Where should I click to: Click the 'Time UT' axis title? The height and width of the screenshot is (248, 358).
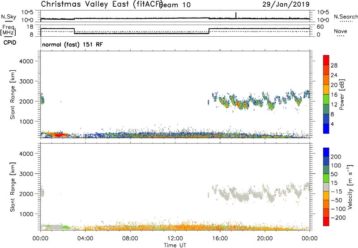[175, 245]
